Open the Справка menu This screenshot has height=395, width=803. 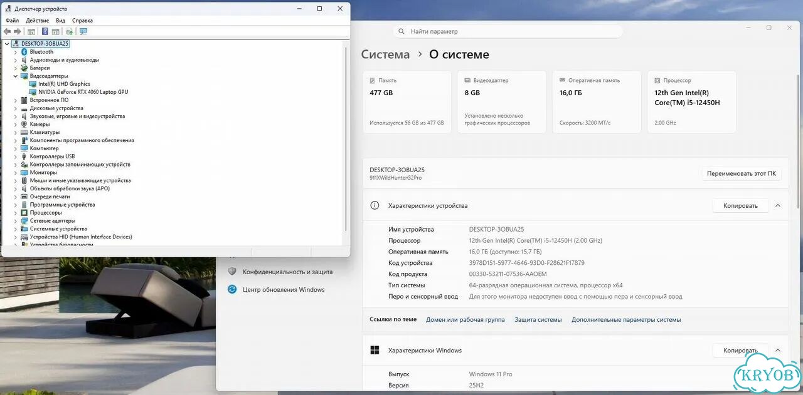pyautogui.click(x=82, y=21)
